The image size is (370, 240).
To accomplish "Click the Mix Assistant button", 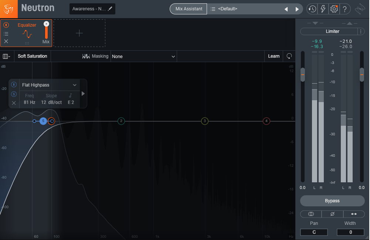I will [x=189, y=9].
